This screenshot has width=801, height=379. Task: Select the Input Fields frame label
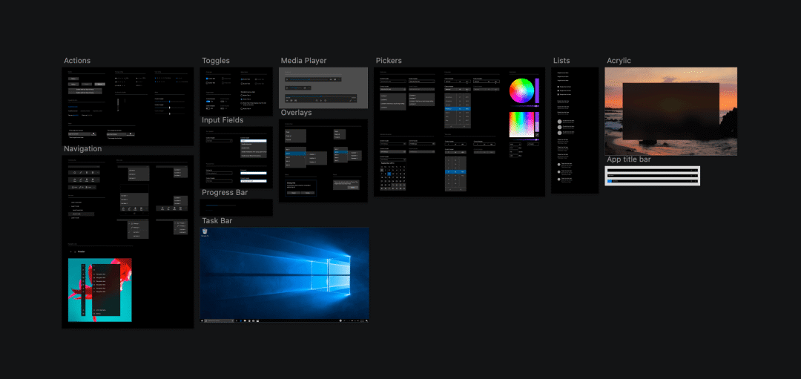coord(222,120)
